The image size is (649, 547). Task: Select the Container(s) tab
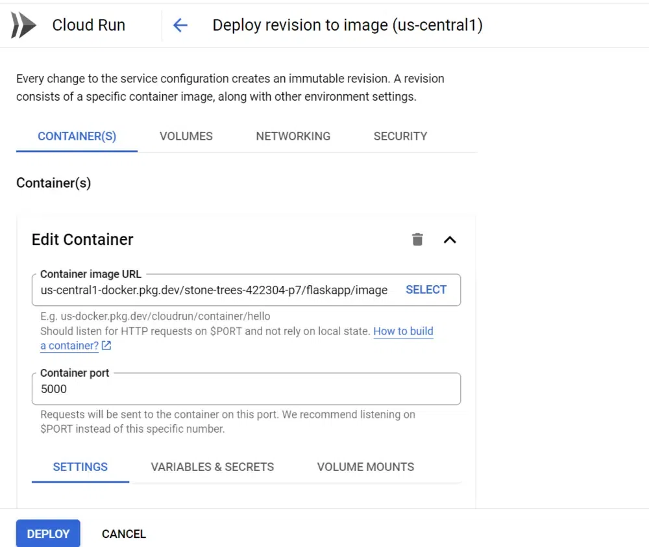[77, 136]
